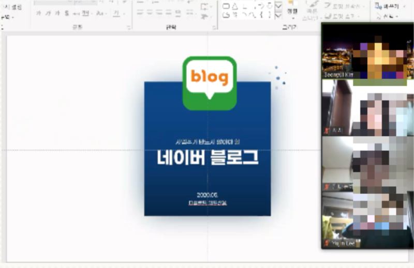Screen dimensions: 414x268
Task: Select the Seongyul Kim video thumbnail
Action: (x=367, y=52)
